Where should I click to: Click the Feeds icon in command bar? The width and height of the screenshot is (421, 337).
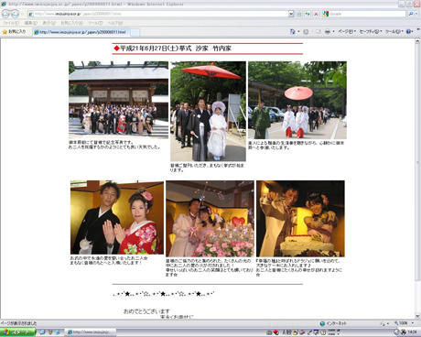pos(306,31)
